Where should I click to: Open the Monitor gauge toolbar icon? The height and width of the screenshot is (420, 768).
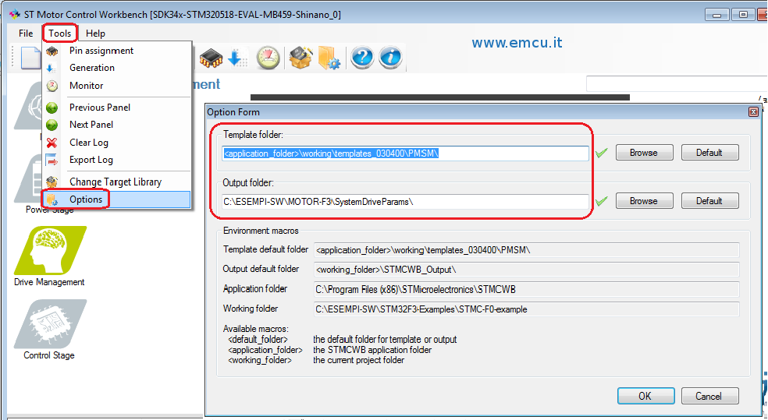pyautogui.click(x=268, y=58)
